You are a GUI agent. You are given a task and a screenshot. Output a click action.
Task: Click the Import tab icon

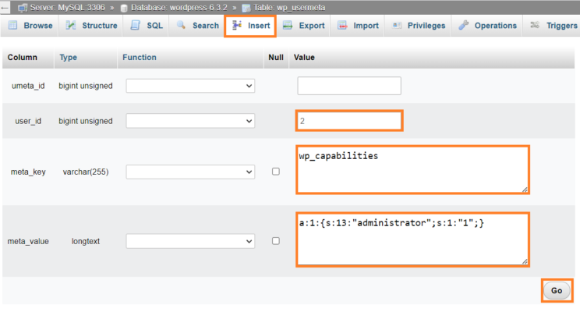(x=342, y=25)
